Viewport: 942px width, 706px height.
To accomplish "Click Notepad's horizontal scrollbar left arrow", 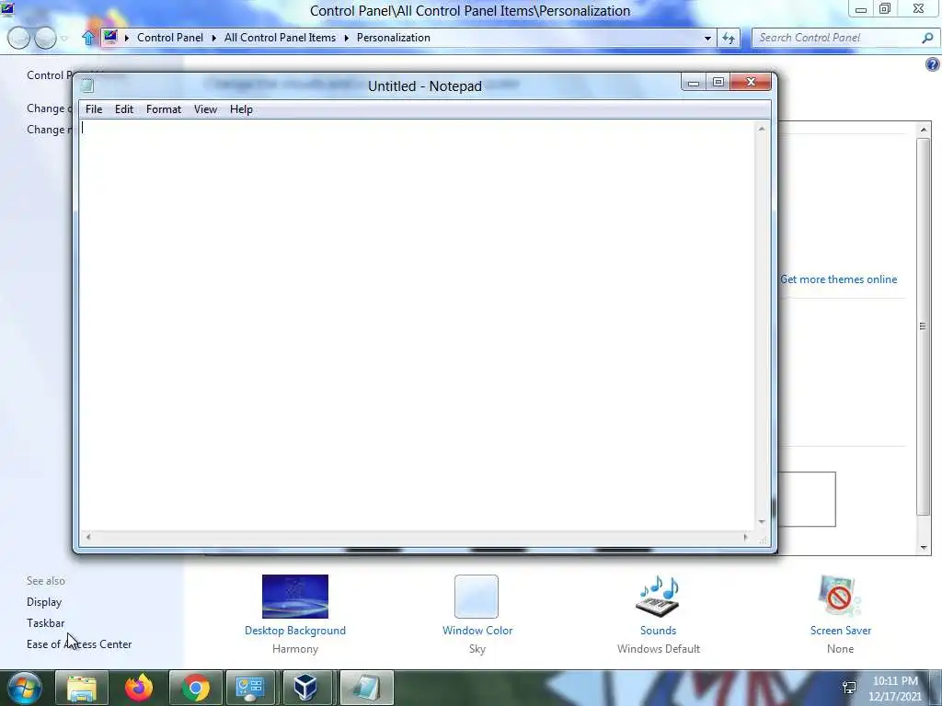I will [88, 537].
